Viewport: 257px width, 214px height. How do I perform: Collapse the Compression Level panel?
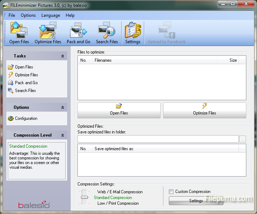pyautogui.click(x=62, y=135)
